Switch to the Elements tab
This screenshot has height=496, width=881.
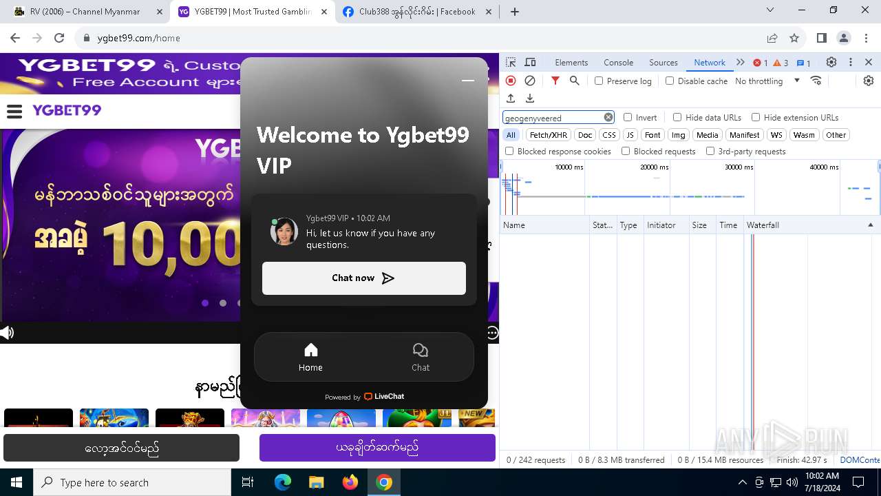click(x=571, y=62)
